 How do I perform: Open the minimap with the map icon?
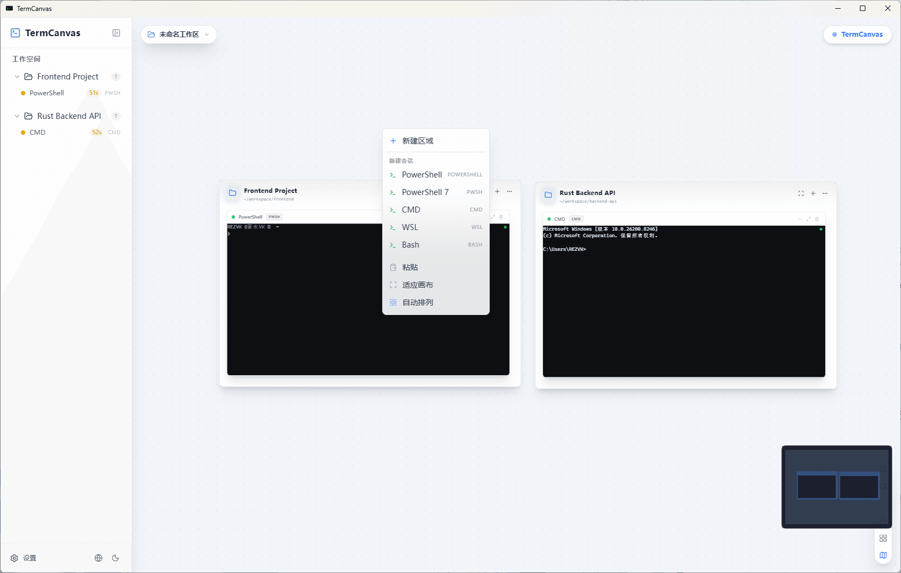click(883, 555)
